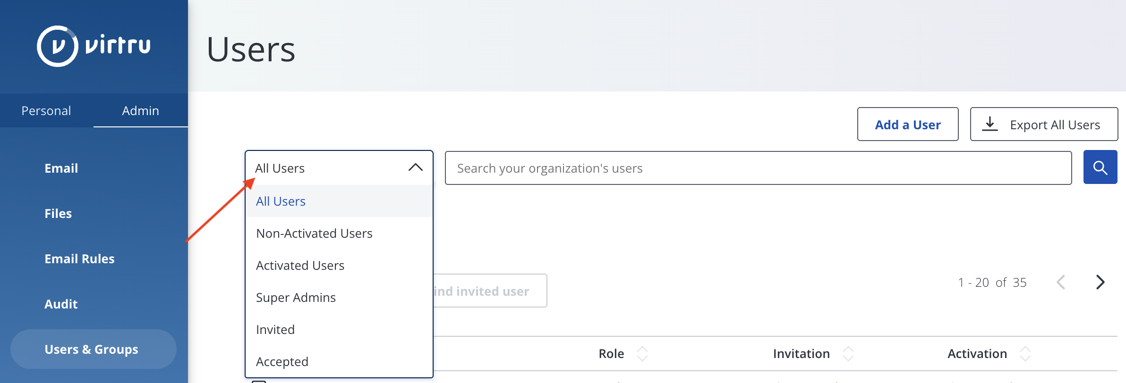This screenshot has width=1126, height=383.
Task: Sort table by Activation column arrows
Action: coord(1025,354)
